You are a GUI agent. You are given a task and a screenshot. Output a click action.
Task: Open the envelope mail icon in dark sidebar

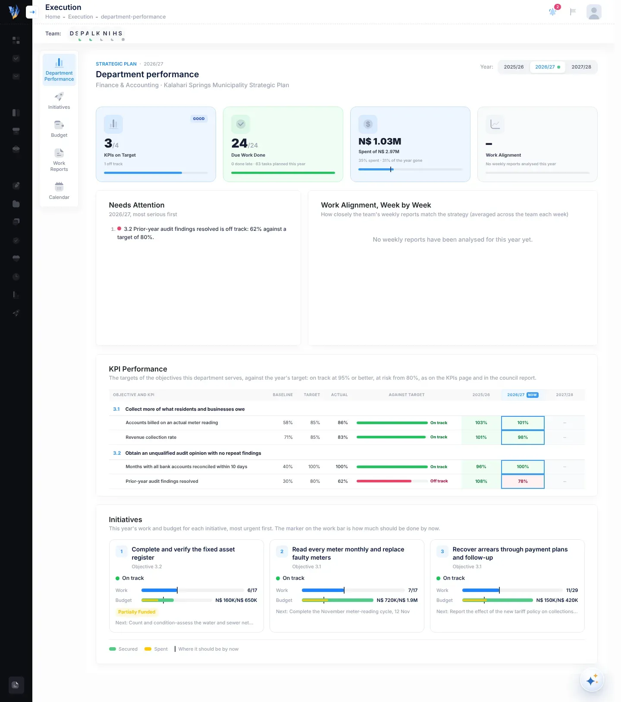(x=16, y=76)
